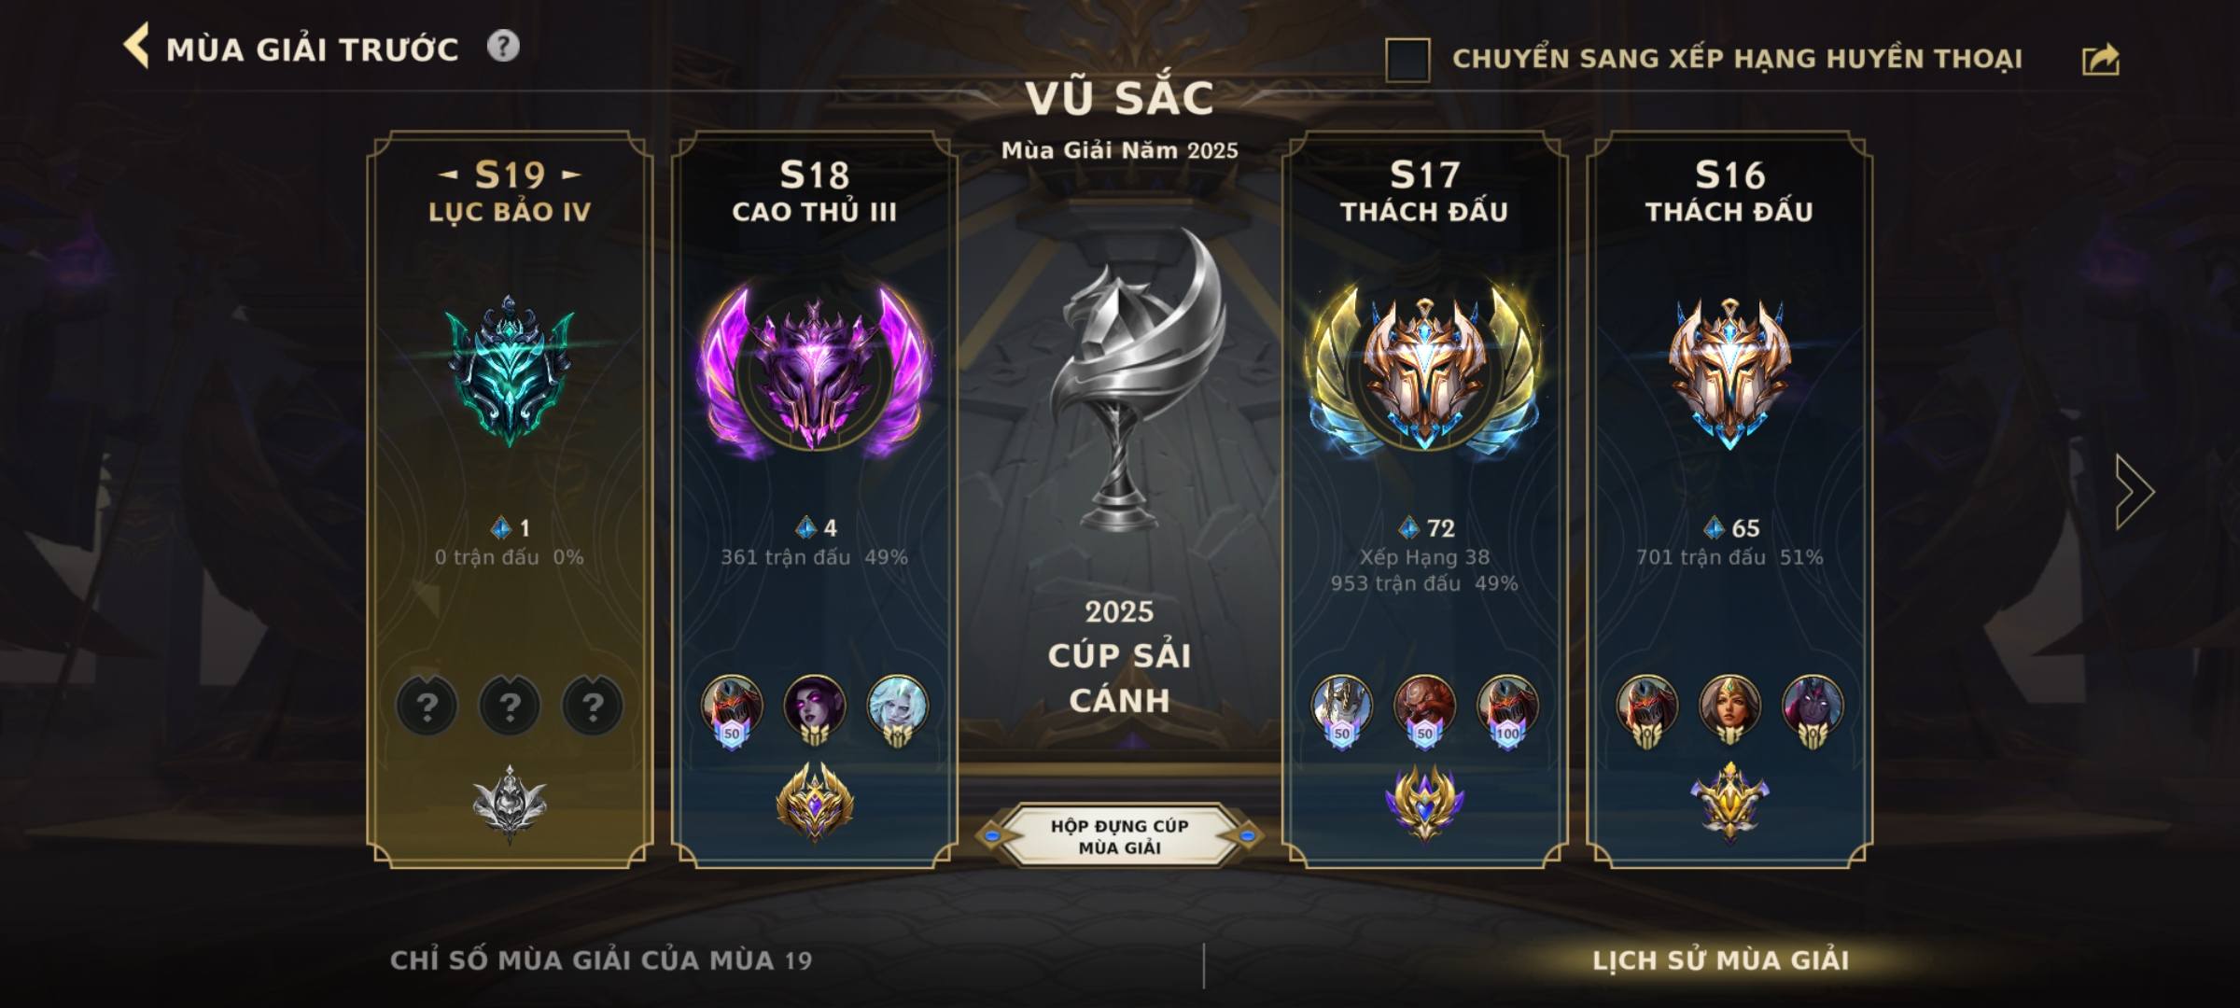Tick Chuyển Sang Xếp Hạng Huyền Thoại checkbox
Screen dimensions: 2240x1008
1407,60
